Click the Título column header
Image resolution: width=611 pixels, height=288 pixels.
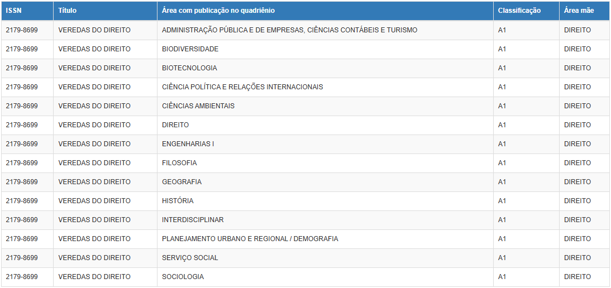point(68,11)
